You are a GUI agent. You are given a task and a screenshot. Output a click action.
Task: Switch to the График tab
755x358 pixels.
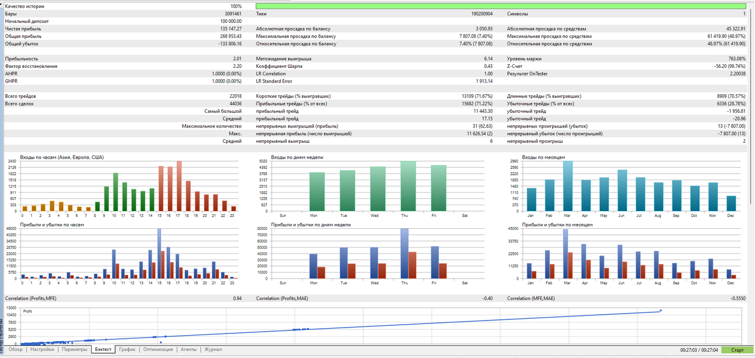tap(127, 350)
